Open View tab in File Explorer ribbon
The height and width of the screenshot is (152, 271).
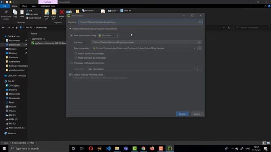pos(33,6)
